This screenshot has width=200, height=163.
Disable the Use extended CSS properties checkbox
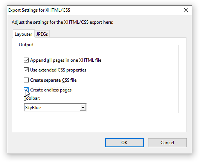pyautogui.click(x=26, y=70)
